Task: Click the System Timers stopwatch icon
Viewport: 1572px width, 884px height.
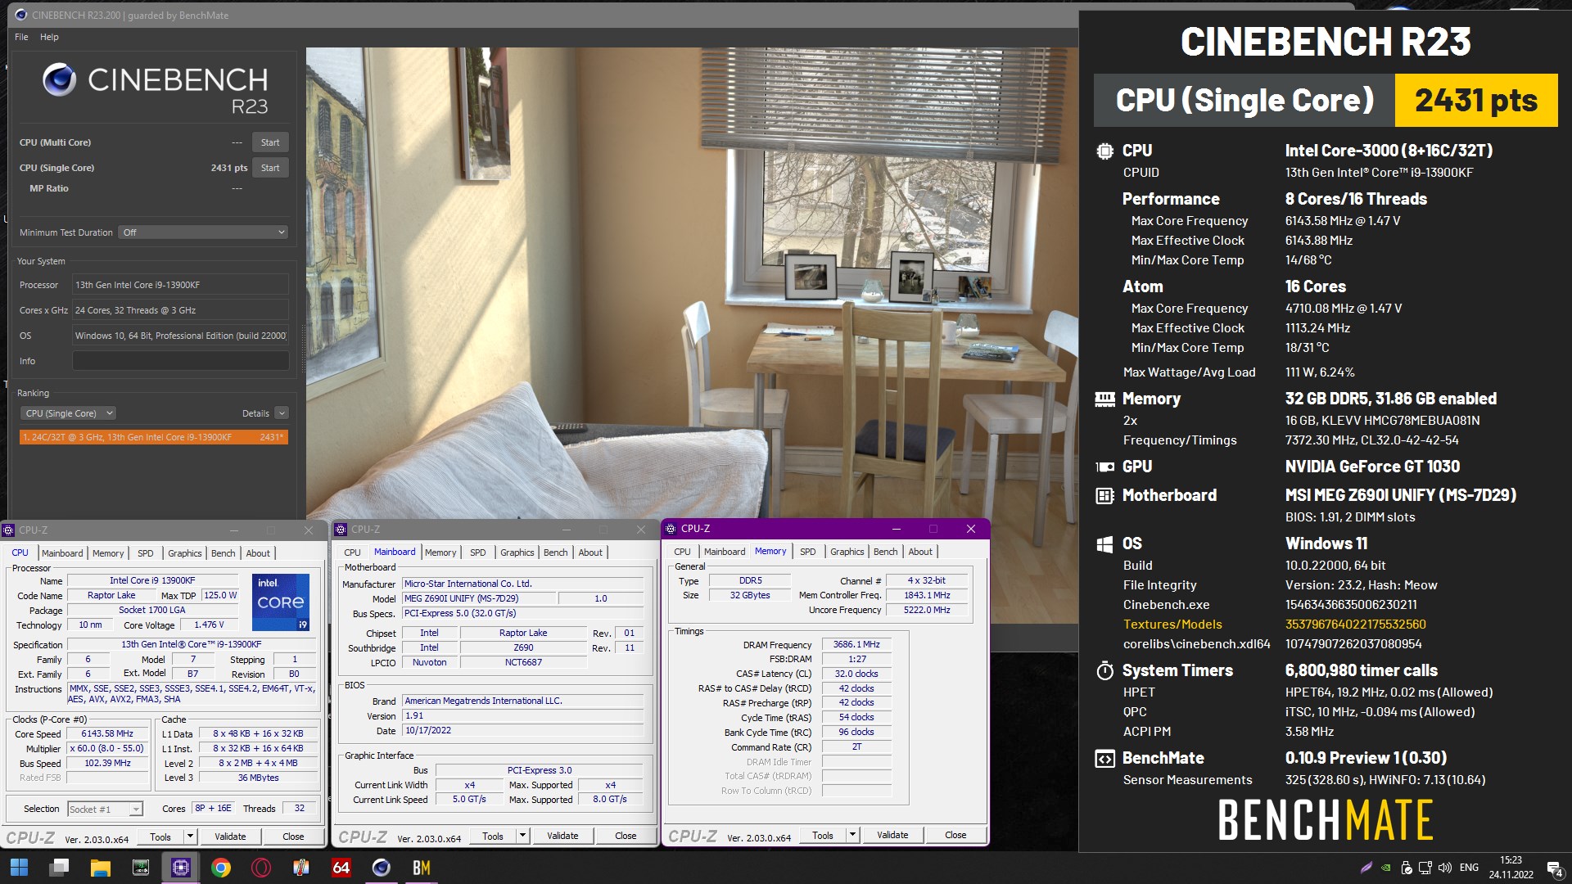Action: click(1104, 670)
